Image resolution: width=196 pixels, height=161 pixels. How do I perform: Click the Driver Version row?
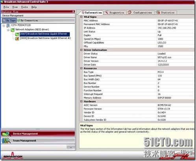[139, 61]
